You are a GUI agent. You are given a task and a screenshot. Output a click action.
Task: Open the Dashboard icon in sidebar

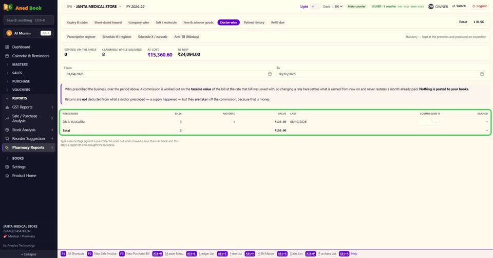pos(7,47)
